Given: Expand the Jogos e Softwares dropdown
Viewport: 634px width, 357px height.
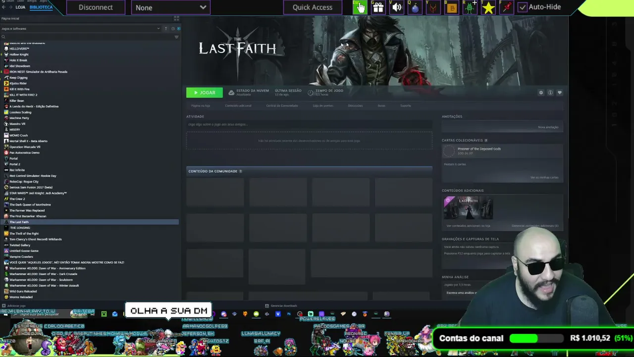Looking at the screenshot, I should 80,29.
